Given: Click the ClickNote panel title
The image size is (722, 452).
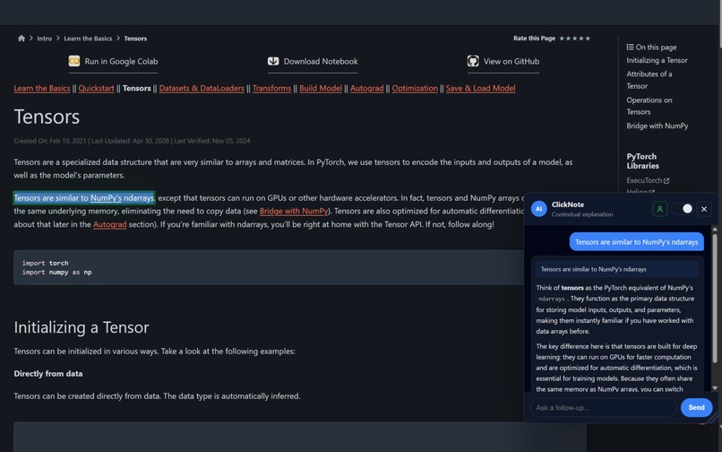Looking at the screenshot, I should 568,204.
